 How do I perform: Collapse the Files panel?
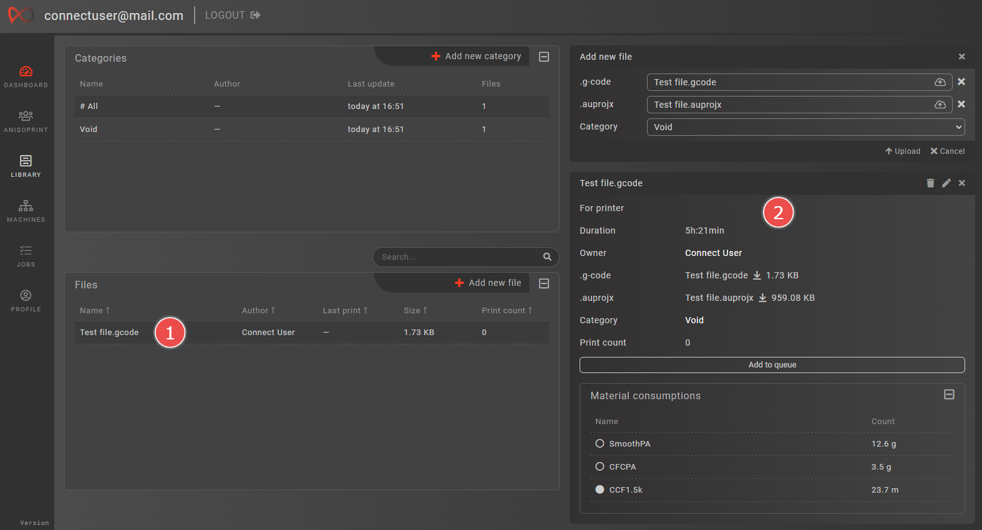pos(544,283)
